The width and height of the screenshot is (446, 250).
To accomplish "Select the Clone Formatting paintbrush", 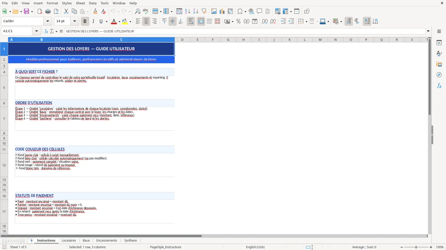I will pyautogui.click(x=96, y=11).
